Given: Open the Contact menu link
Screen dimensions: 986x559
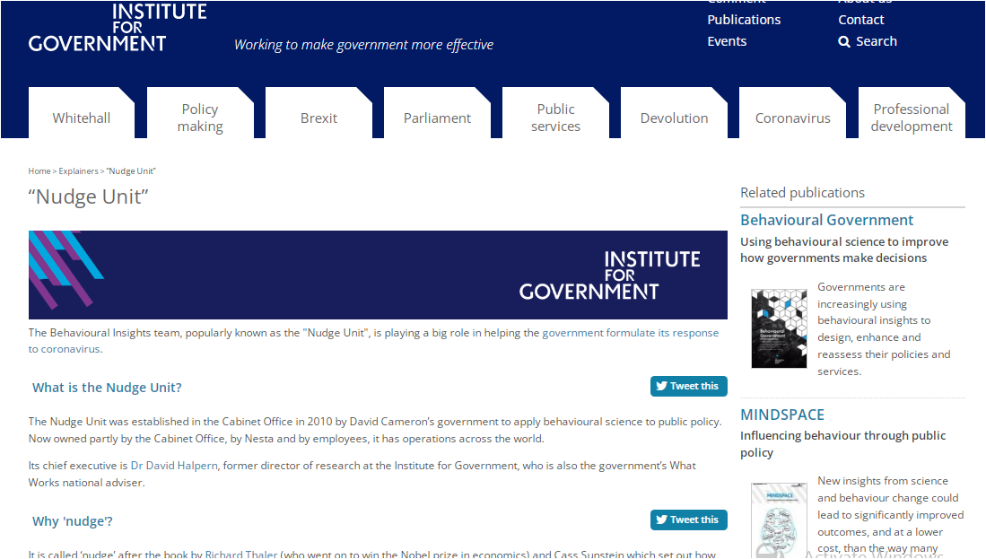Looking at the screenshot, I should coord(861,20).
